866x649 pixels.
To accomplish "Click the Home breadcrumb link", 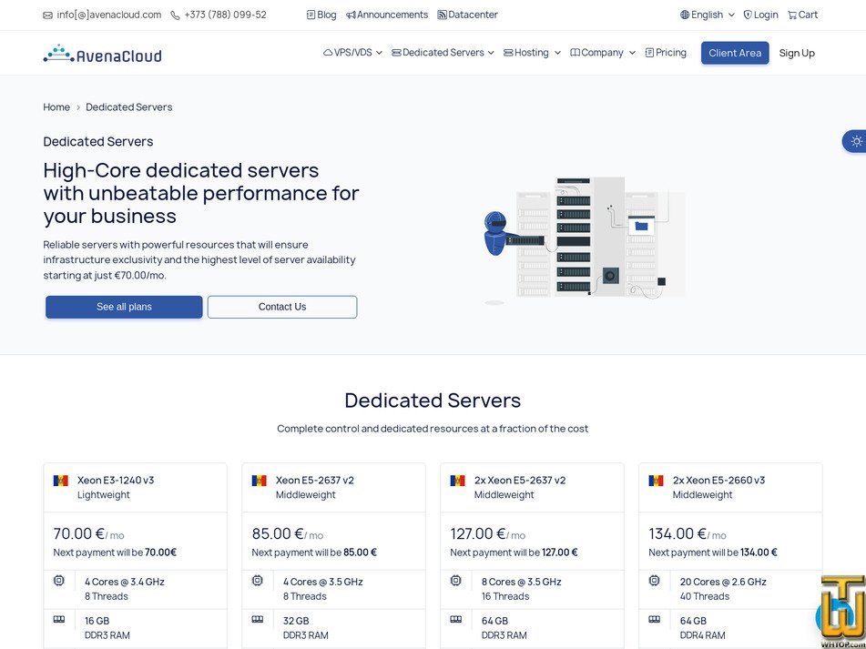I will click(56, 107).
